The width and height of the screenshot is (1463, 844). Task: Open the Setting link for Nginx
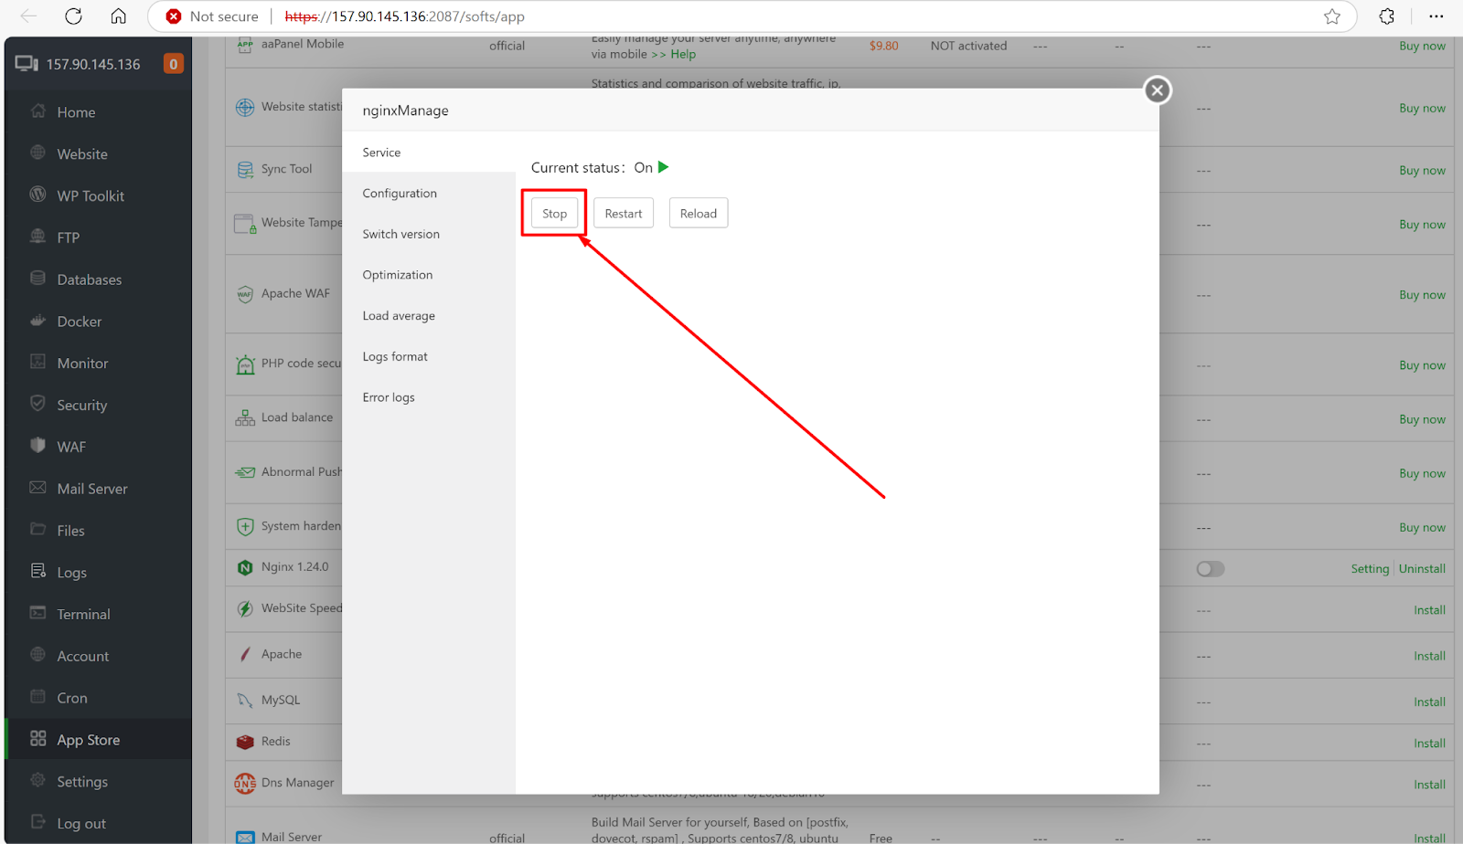1370,568
